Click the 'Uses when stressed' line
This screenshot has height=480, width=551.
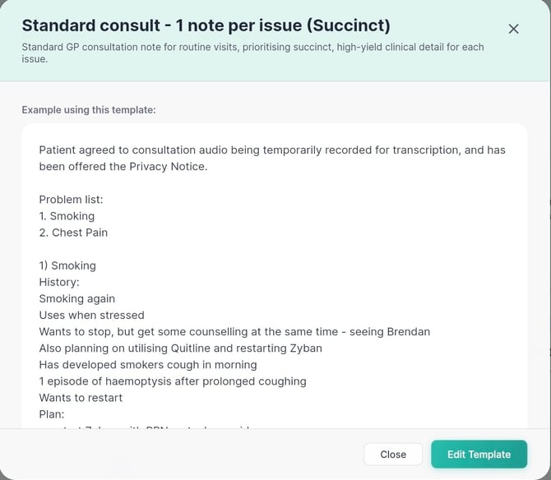pos(91,315)
